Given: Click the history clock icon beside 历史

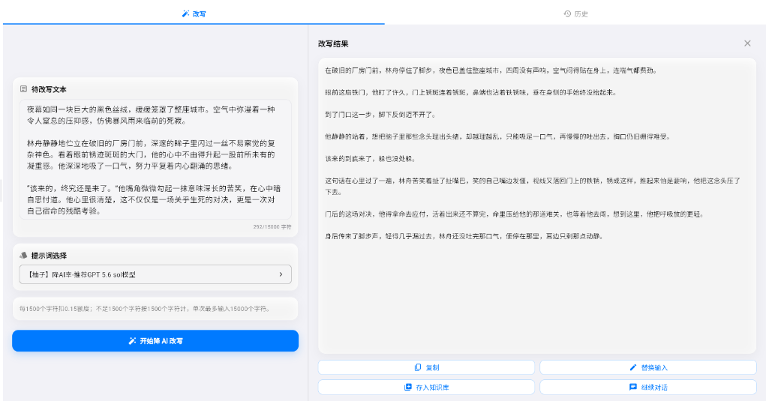Looking at the screenshot, I should point(567,13).
